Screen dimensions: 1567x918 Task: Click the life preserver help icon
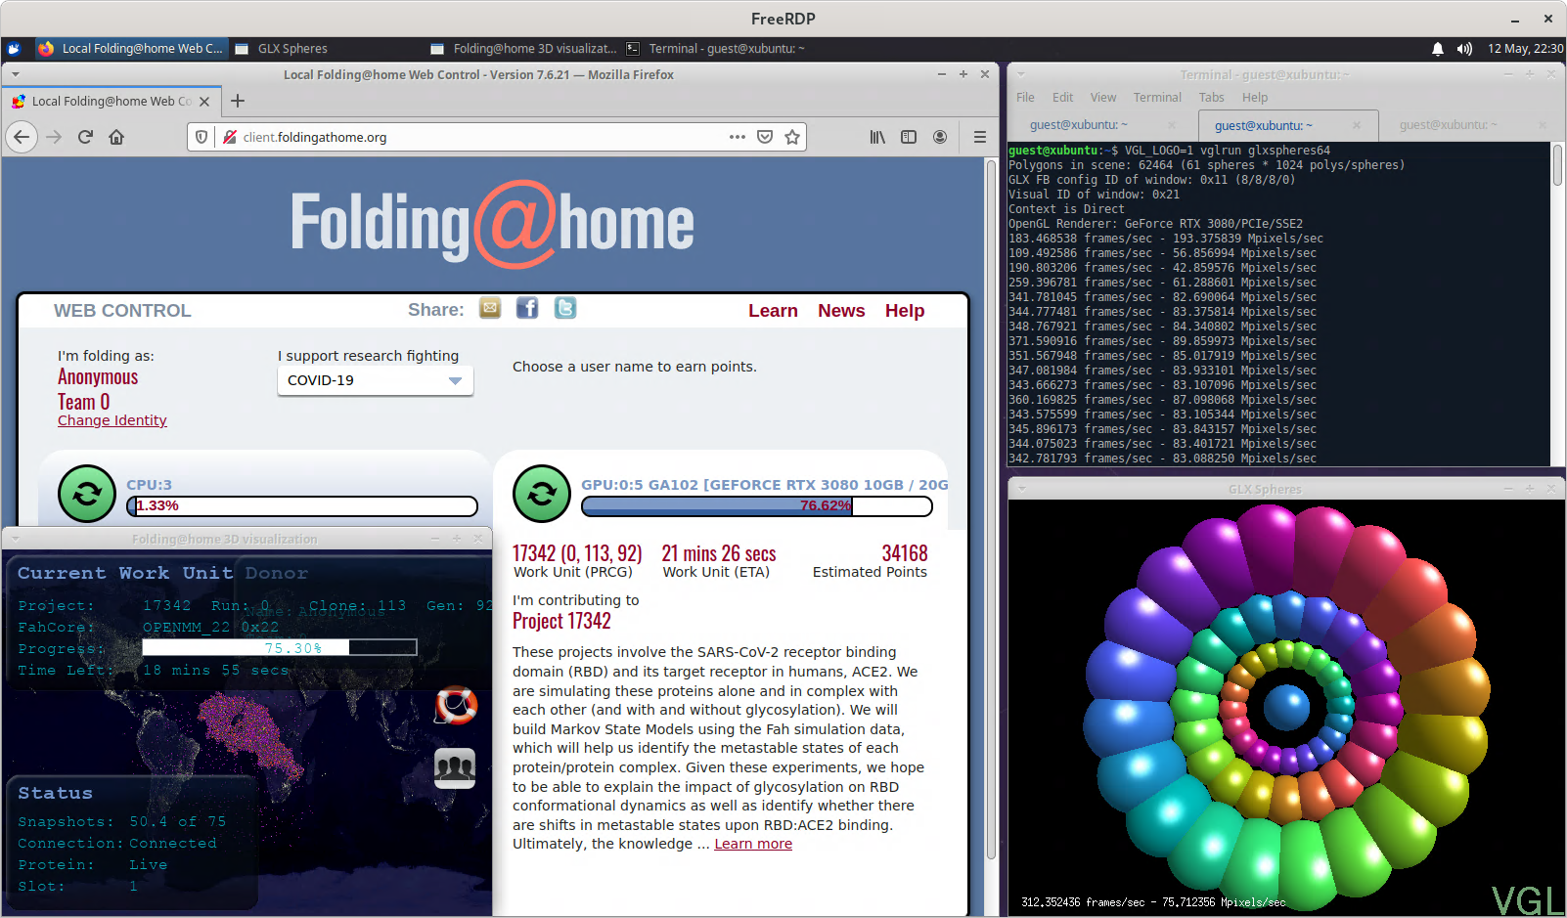[456, 705]
